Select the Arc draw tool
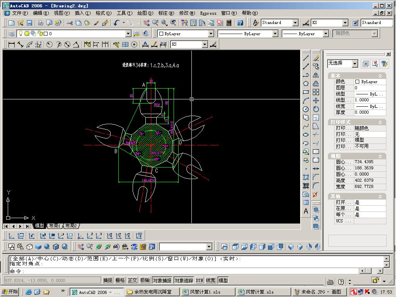The height and width of the screenshot is (297, 396). point(306,101)
